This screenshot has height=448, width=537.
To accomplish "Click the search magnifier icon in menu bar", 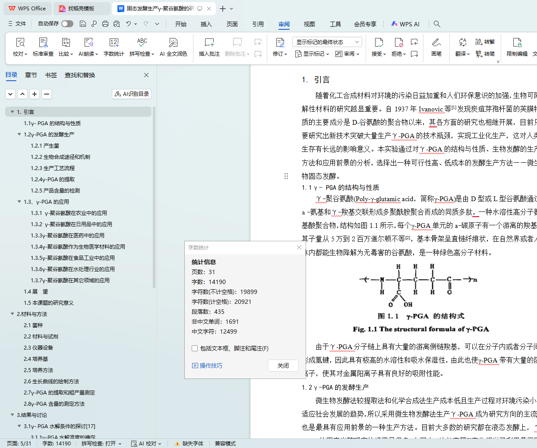I will (x=437, y=24).
